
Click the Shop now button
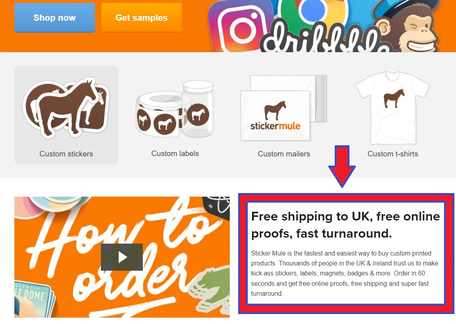tap(55, 18)
